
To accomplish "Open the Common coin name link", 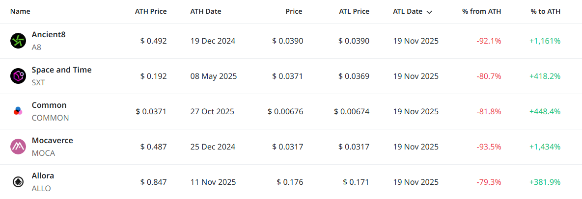I will [x=49, y=105].
